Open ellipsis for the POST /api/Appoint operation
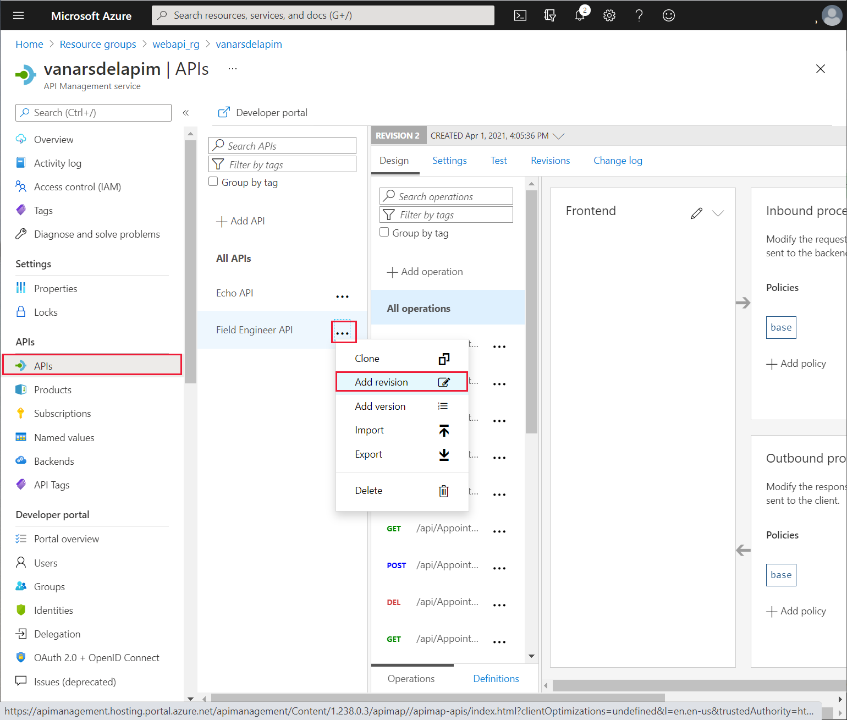Screen dimensions: 847x720 pos(499,568)
